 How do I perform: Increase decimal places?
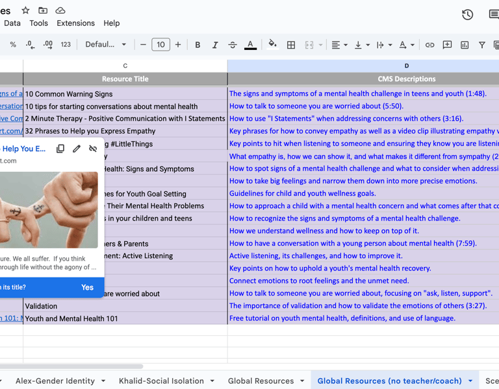(47, 45)
